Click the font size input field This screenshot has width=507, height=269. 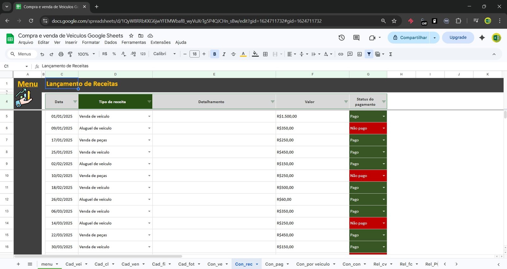pos(195,54)
